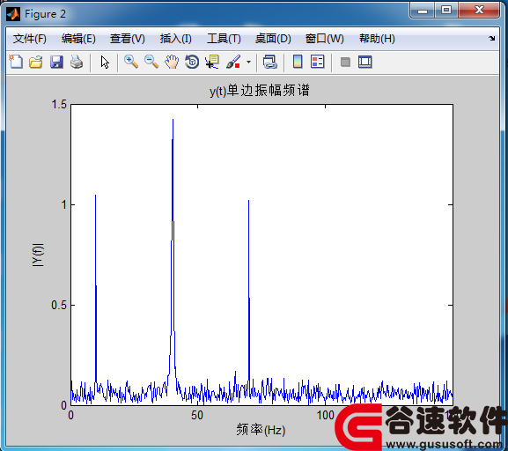This screenshot has width=508, height=451.
Task: Open the 文件(F) menu
Action: [29, 39]
